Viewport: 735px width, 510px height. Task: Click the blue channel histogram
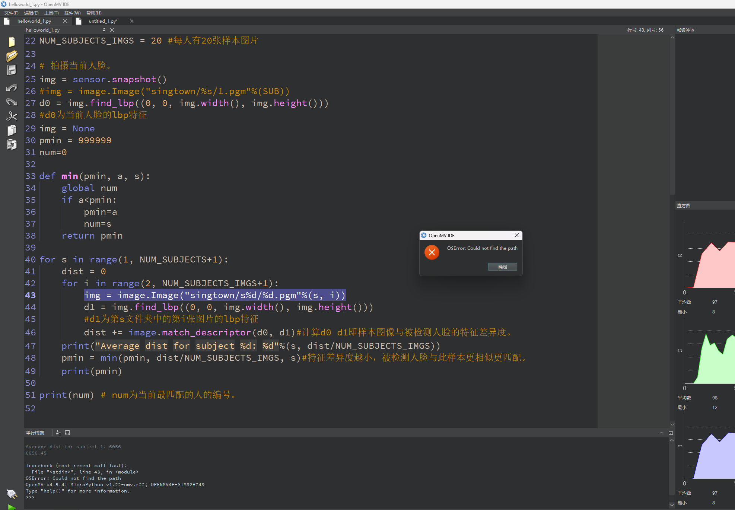coord(710,446)
